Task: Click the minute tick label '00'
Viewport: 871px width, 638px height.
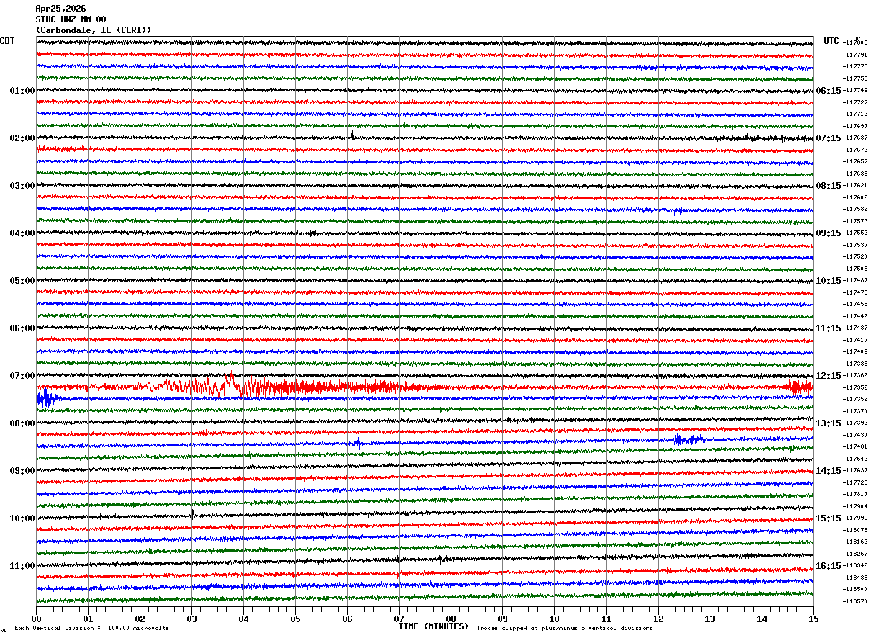Action: (36, 619)
